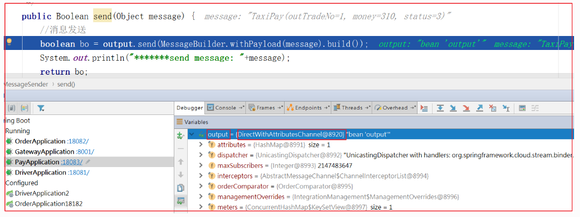Click the Variables panel header icon
This screenshot has height=217, width=580.
coord(179,122)
